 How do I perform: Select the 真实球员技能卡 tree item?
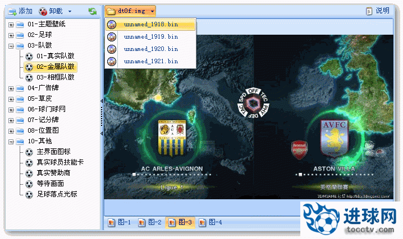click(60, 162)
